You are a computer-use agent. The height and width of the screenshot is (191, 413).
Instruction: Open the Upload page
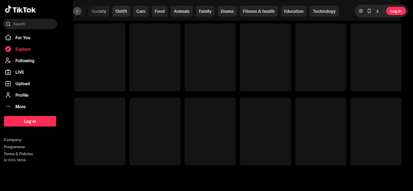pyautogui.click(x=18, y=84)
